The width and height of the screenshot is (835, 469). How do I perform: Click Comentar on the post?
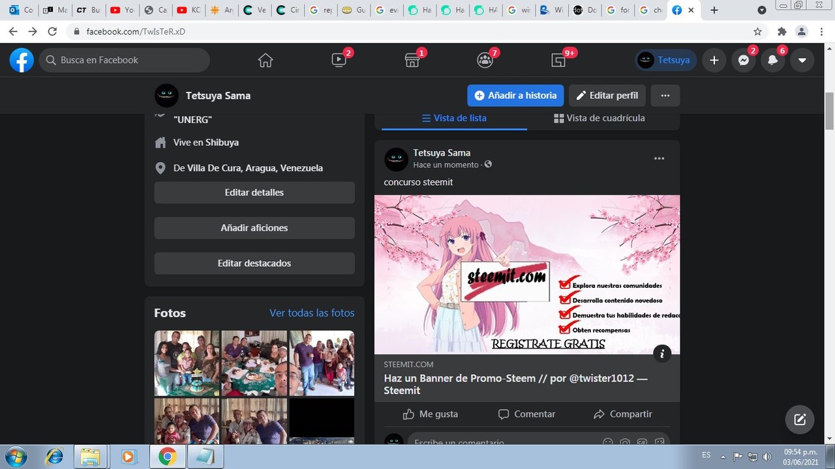click(526, 414)
